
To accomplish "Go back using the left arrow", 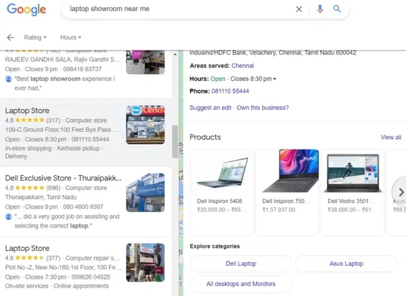I will tap(10, 38).
